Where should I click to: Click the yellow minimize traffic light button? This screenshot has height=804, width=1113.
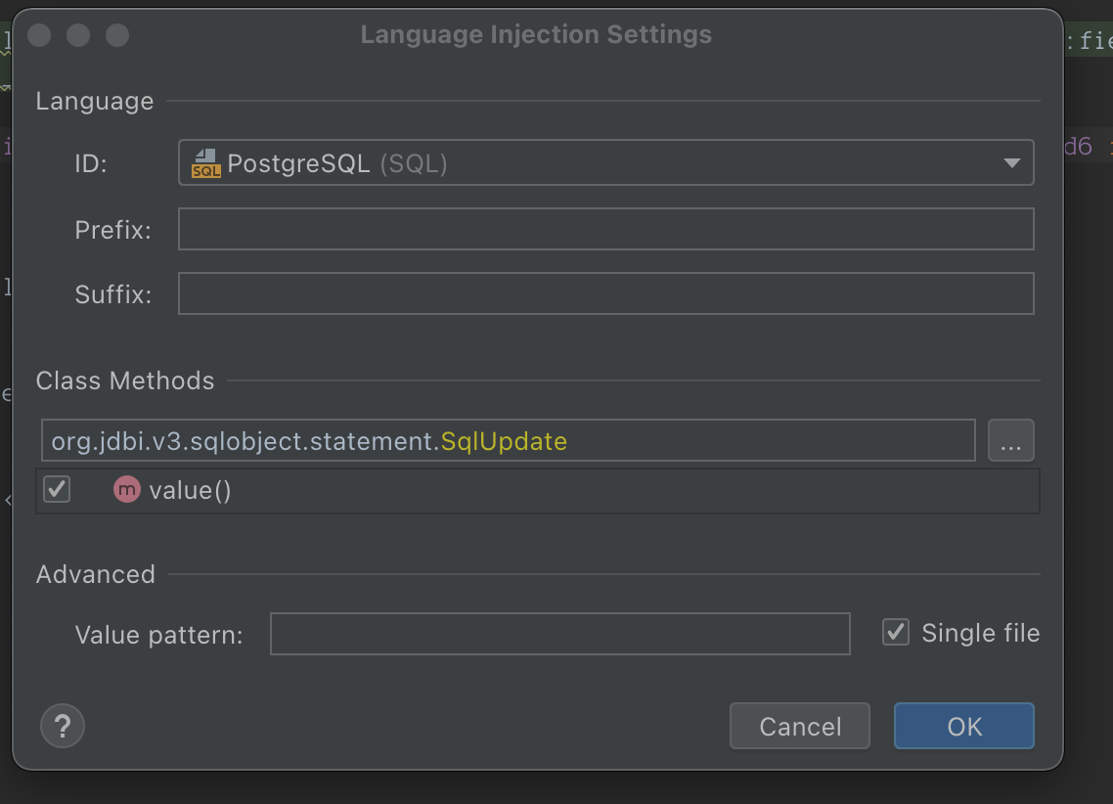click(78, 35)
